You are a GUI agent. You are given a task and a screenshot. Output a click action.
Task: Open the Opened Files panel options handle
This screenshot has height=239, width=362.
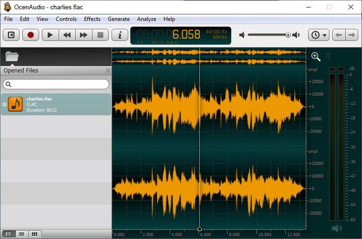[x=108, y=71]
